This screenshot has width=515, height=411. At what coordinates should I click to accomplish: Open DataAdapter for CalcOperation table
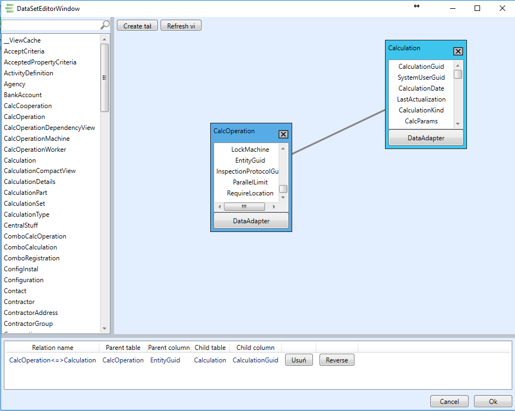251,221
